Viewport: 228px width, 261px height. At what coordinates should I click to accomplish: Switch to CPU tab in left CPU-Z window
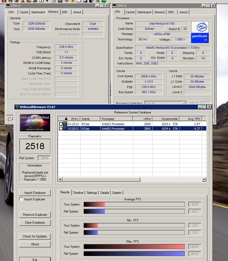click(11, 12)
